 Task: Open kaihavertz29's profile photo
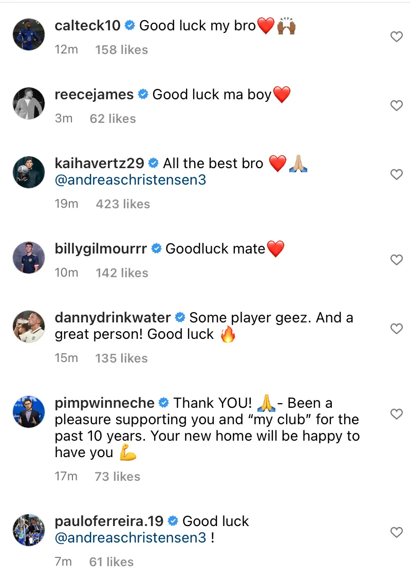29,172
